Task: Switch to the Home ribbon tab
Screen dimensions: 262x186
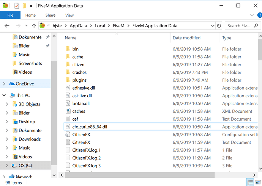Action: coord(30,15)
